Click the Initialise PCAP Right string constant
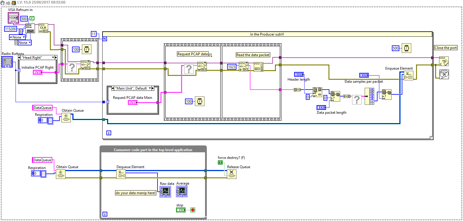The image size is (463, 221). pos(38,72)
